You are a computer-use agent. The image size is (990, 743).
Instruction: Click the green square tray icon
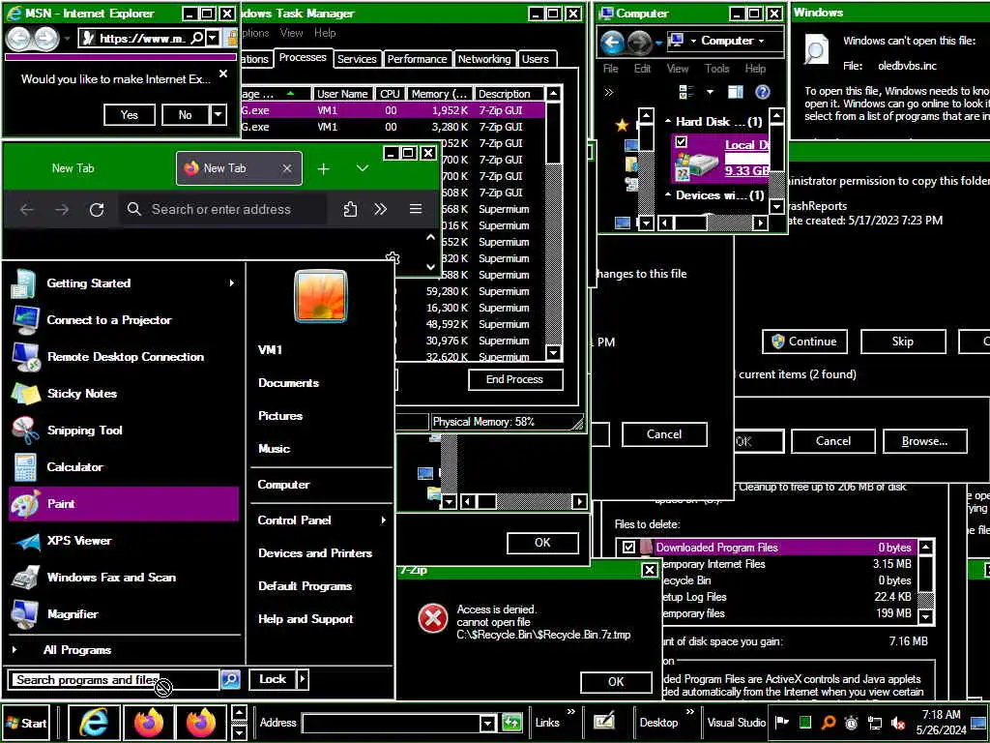(805, 722)
